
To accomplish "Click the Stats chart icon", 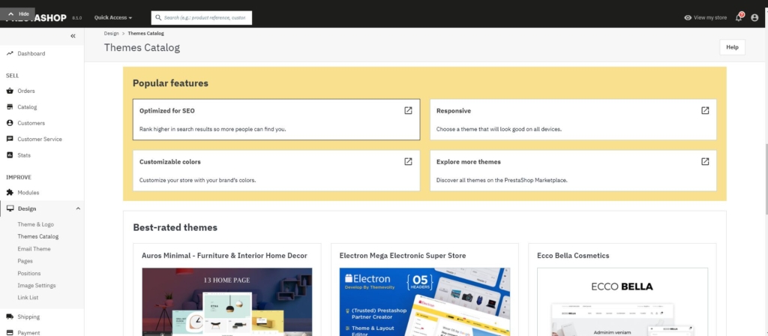I will coord(9,155).
